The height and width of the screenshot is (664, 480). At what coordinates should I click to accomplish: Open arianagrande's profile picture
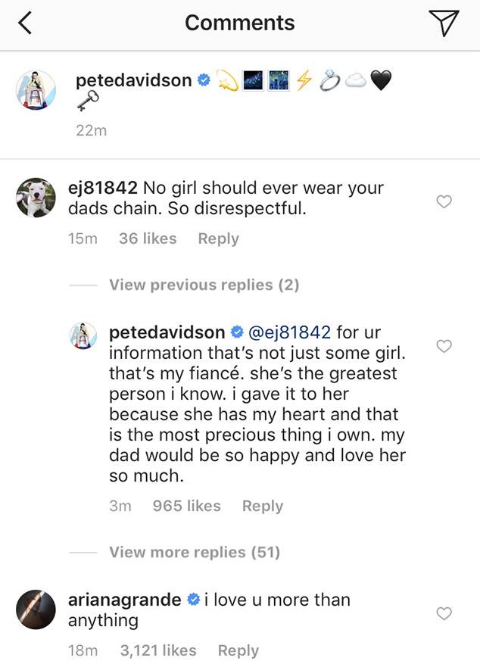(36, 609)
